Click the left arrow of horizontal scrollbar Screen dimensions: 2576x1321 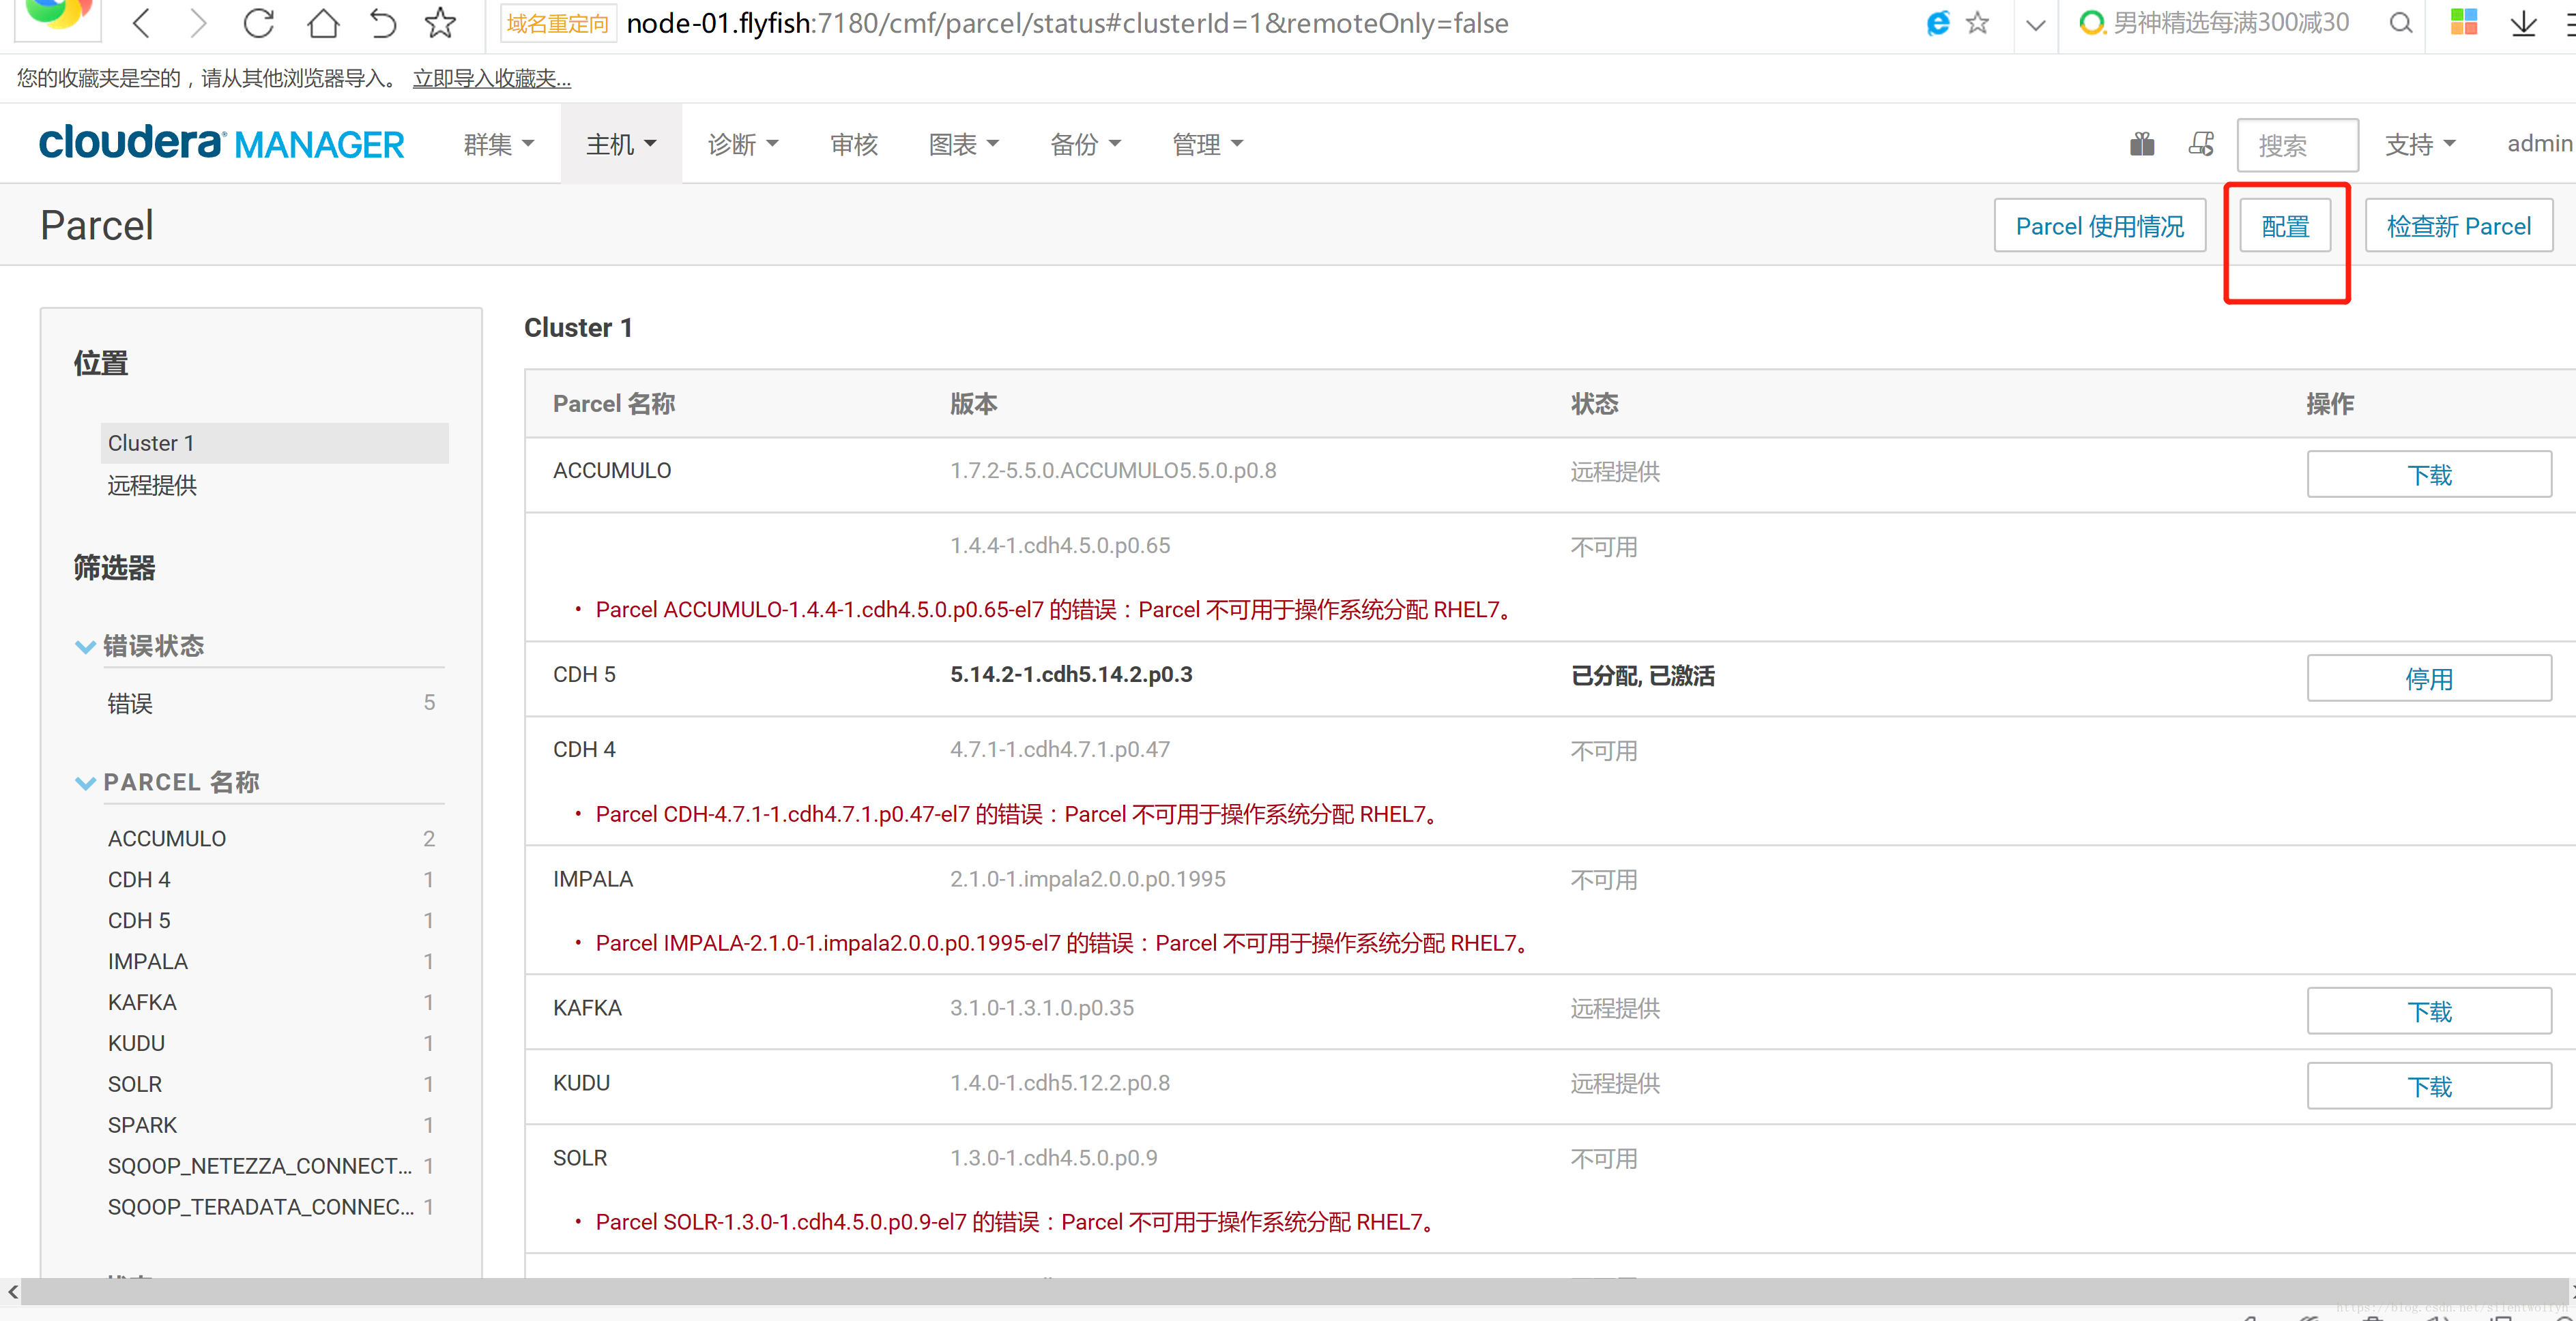12,1291
